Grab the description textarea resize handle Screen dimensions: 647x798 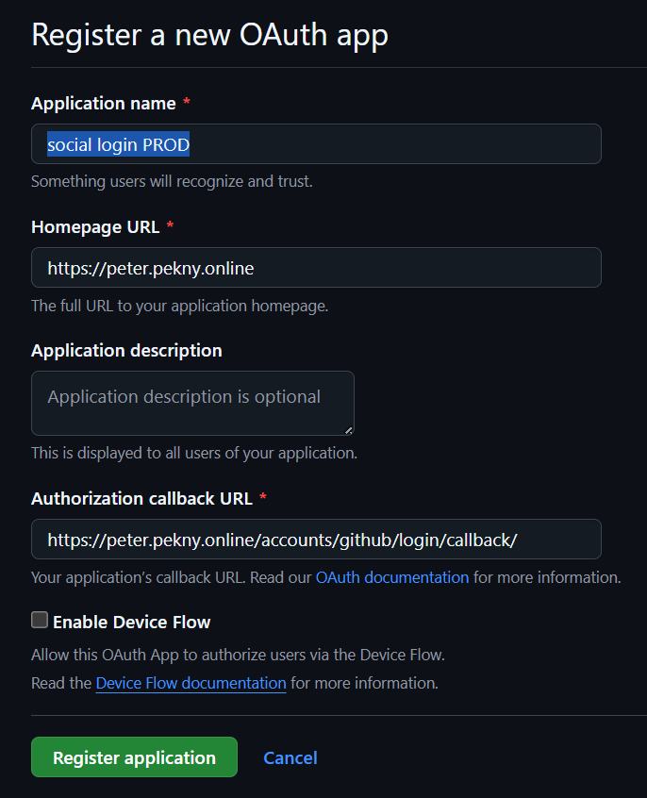[348, 429]
